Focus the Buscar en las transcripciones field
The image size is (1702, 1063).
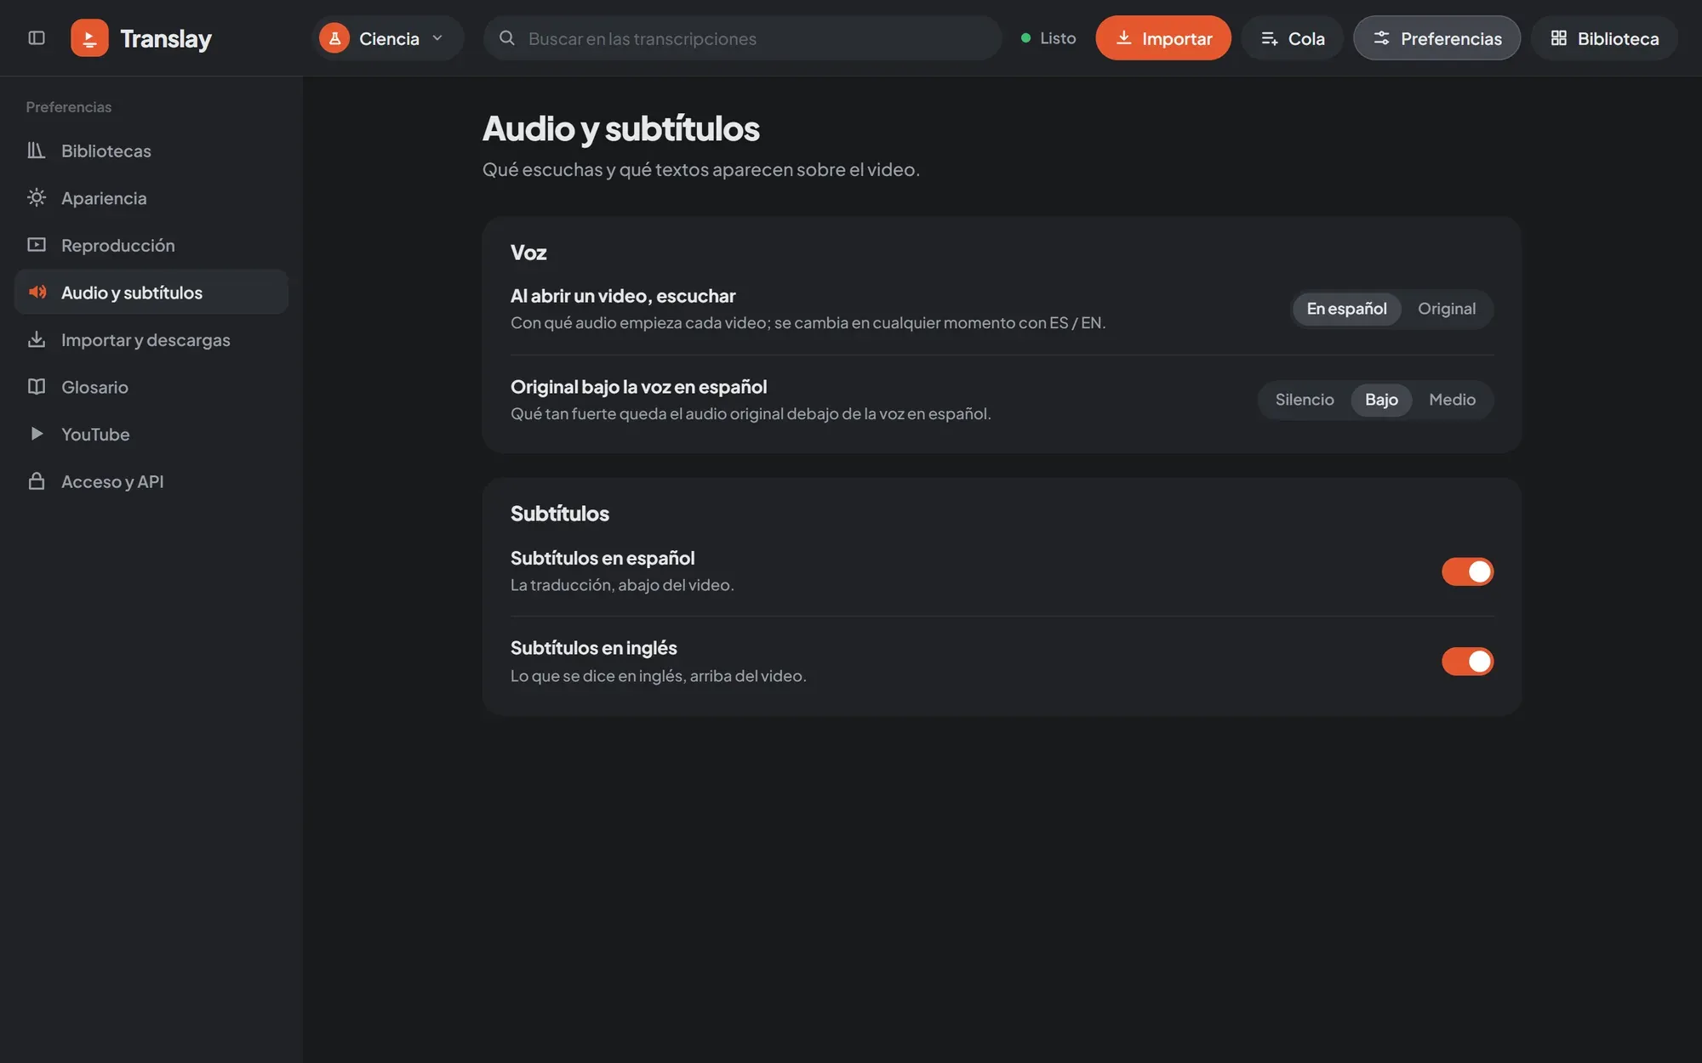[x=742, y=38]
